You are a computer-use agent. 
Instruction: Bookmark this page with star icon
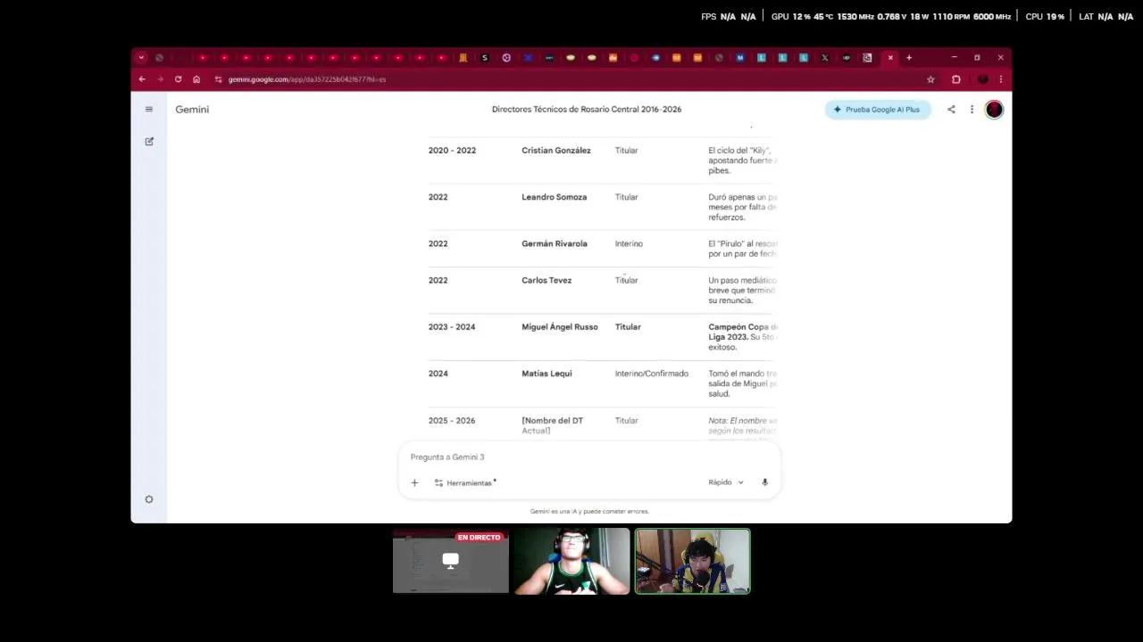[x=930, y=79]
